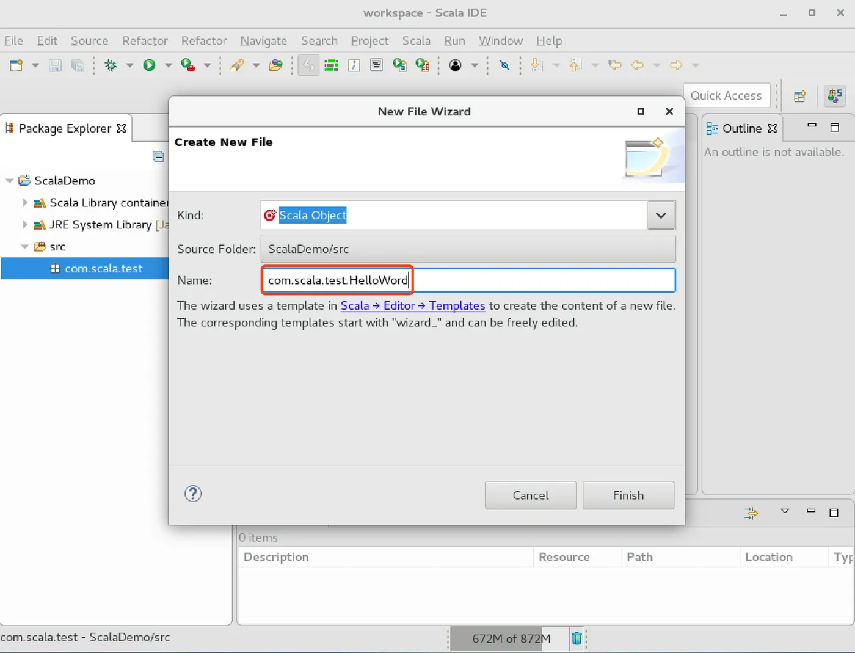Viewport: 855px width, 653px height.
Task: Click the Save All toolbar icon
Action: point(78,65)
